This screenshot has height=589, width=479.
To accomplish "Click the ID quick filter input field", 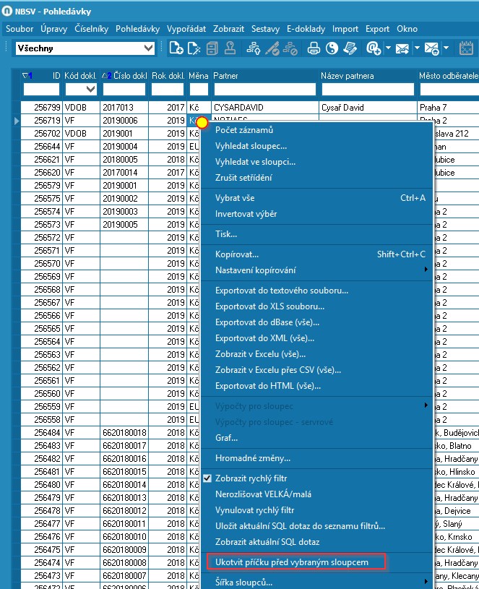I will pyautogui.click(x=41, y=90).
